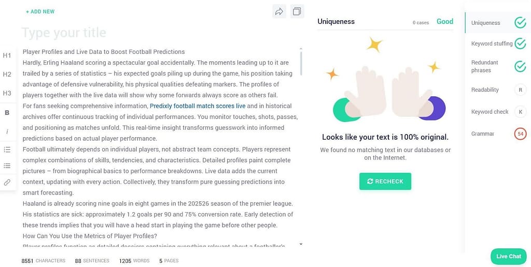Toggle italic formatting
The height and width of the screenshot is (267, 531).
point(7,131)
